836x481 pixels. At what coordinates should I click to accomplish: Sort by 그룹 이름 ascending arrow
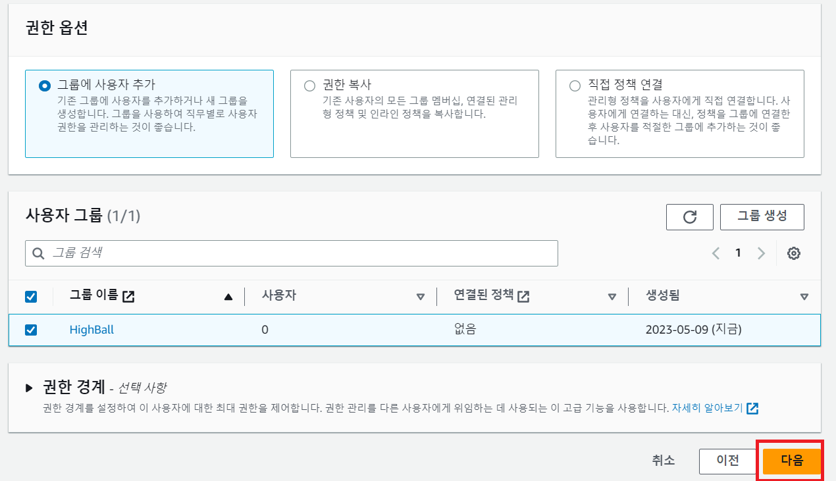click(228, 297)
